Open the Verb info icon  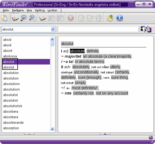tap(119, 18)
